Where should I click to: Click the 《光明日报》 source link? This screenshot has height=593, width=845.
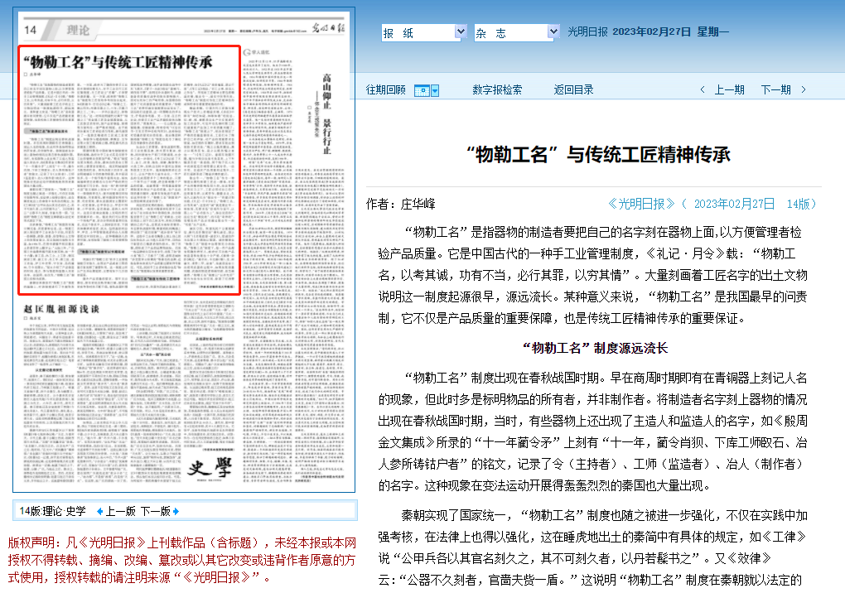coord(641,204)
